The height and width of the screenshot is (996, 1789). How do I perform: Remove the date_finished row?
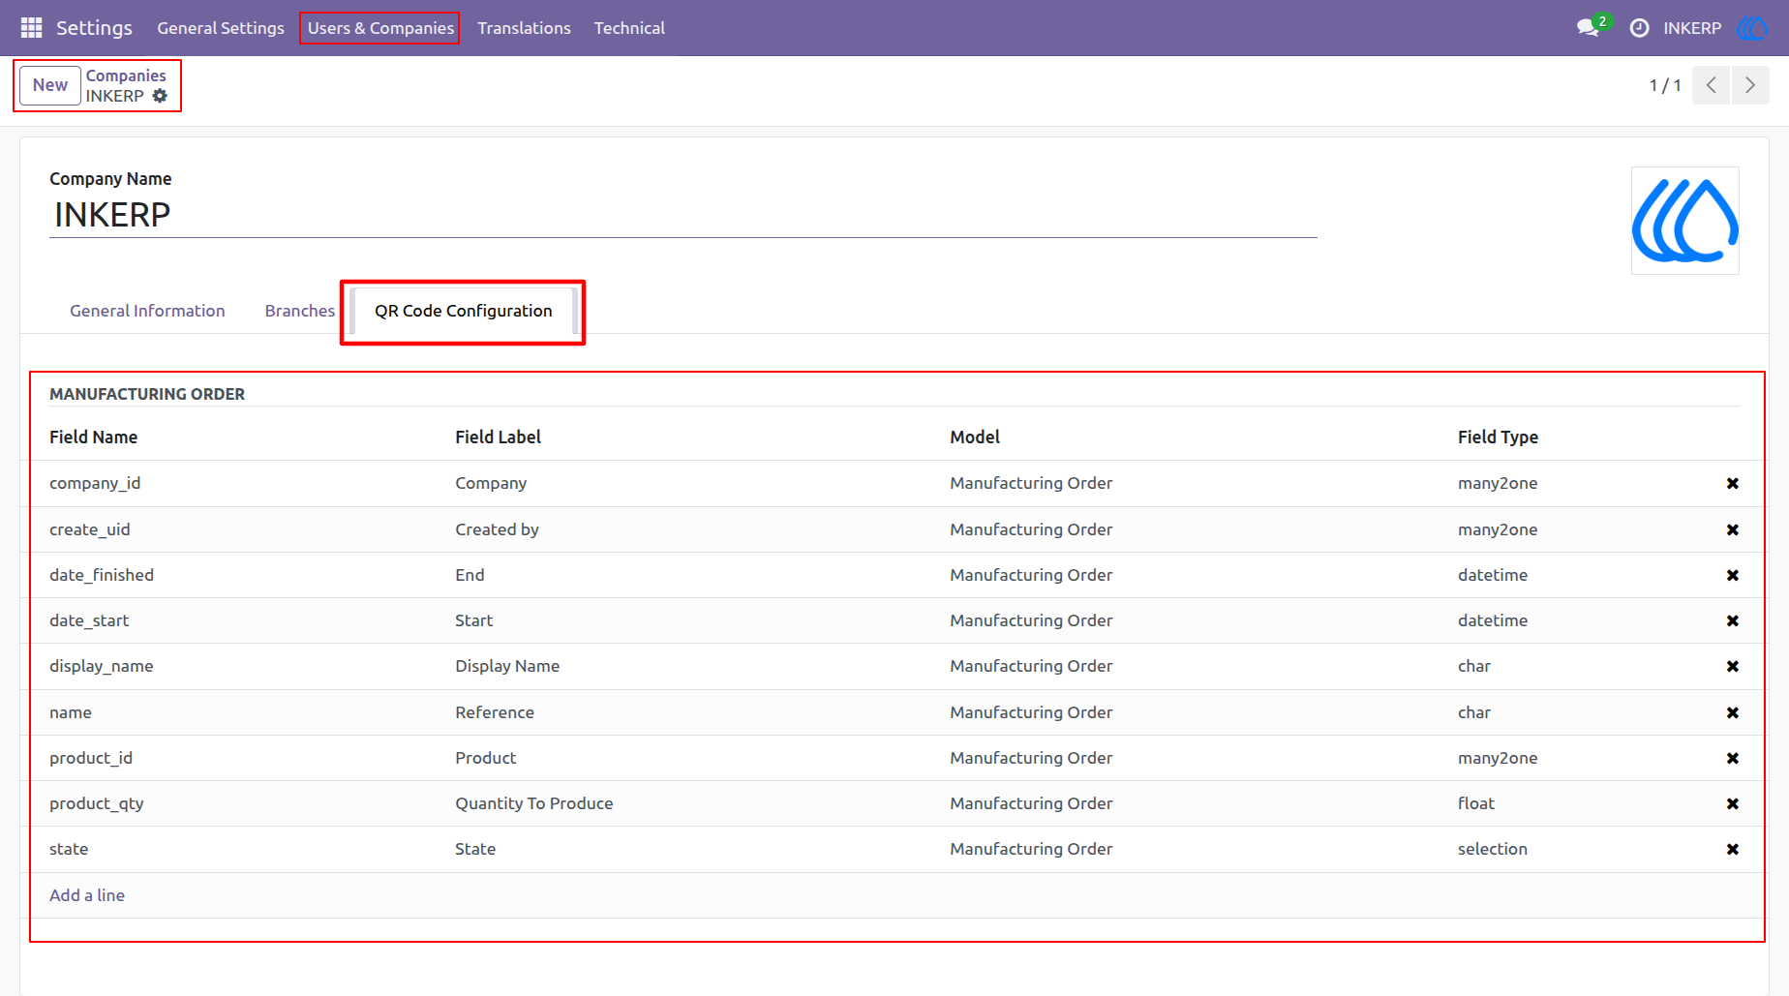pos(1733,575)
